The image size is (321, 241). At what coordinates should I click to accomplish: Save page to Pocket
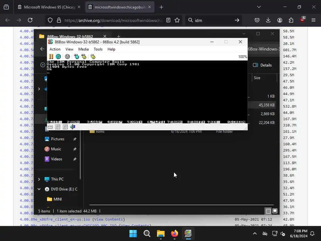click(257, 20)
